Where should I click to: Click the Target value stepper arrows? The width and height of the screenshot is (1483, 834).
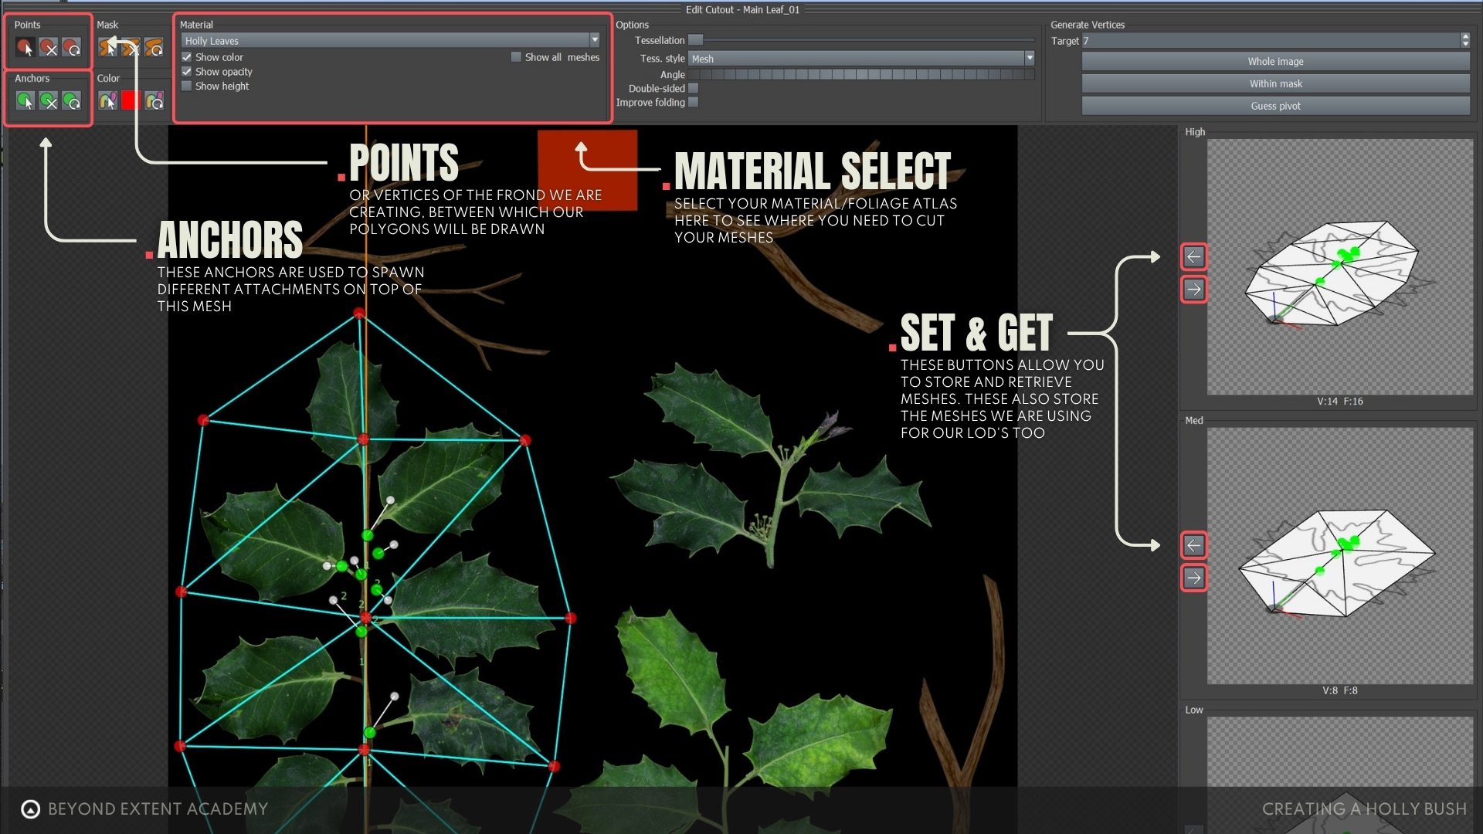pyautogui.click(x=1465, y=40)
